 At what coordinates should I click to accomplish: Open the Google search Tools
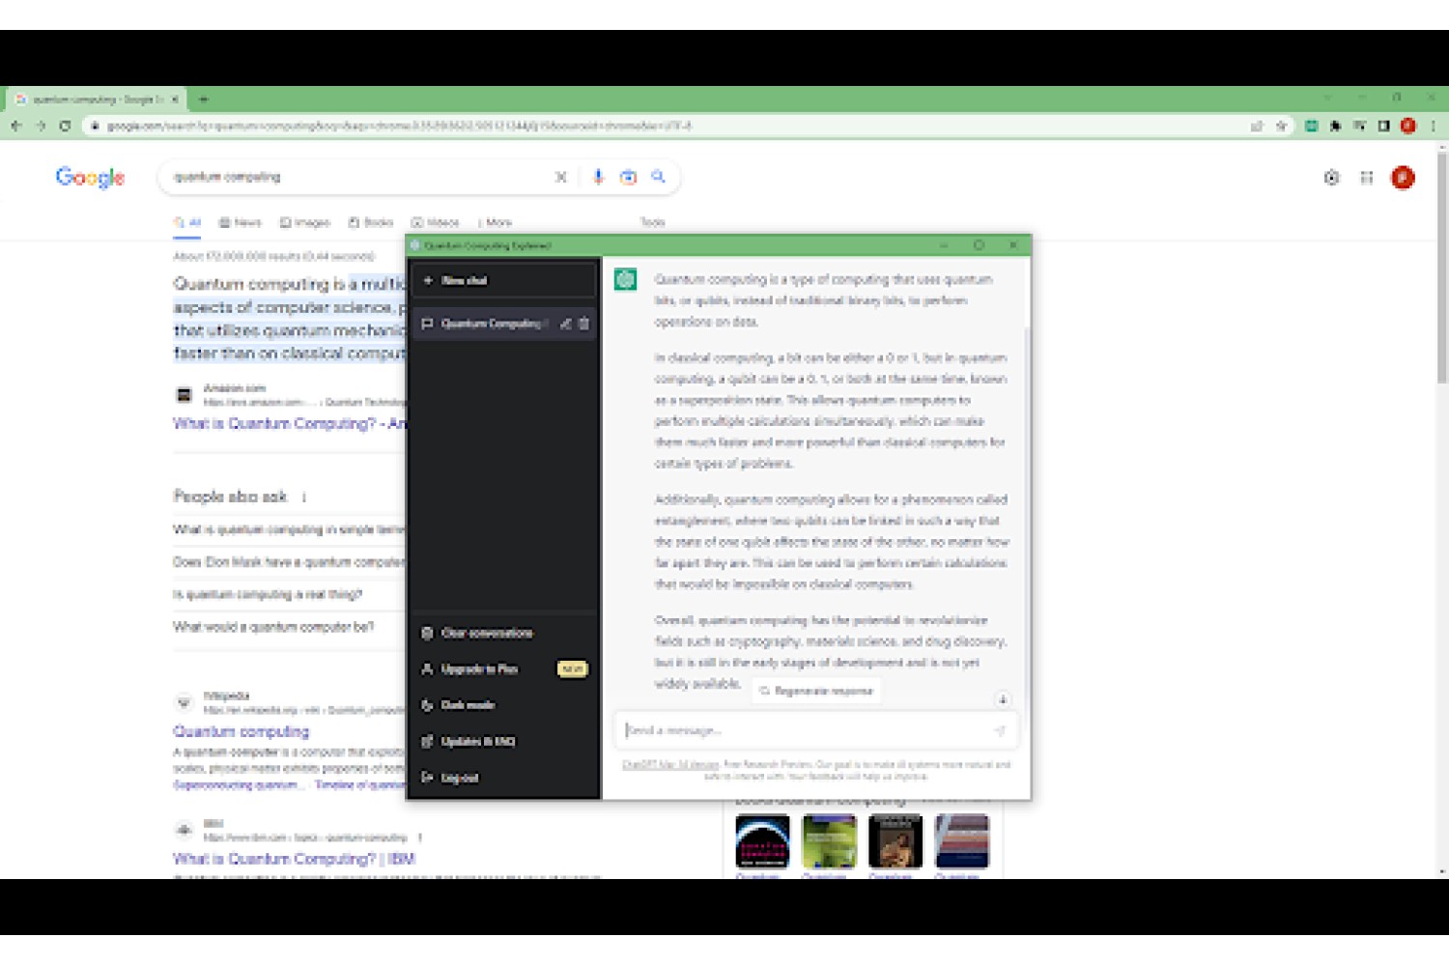click(x=653, y=222)
